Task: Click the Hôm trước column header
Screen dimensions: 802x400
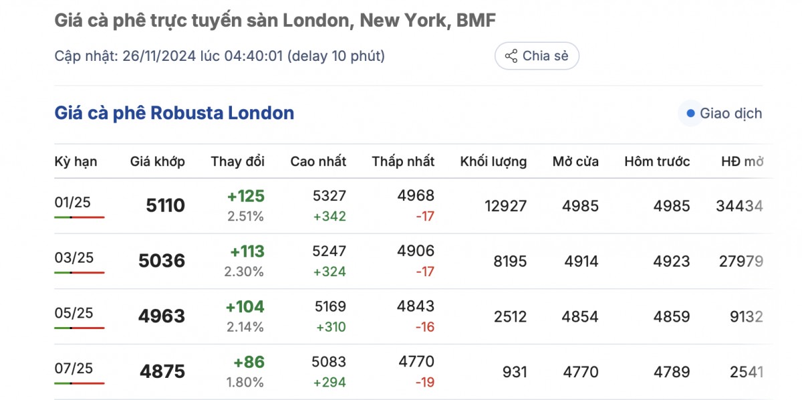Action: click(657, 161)
